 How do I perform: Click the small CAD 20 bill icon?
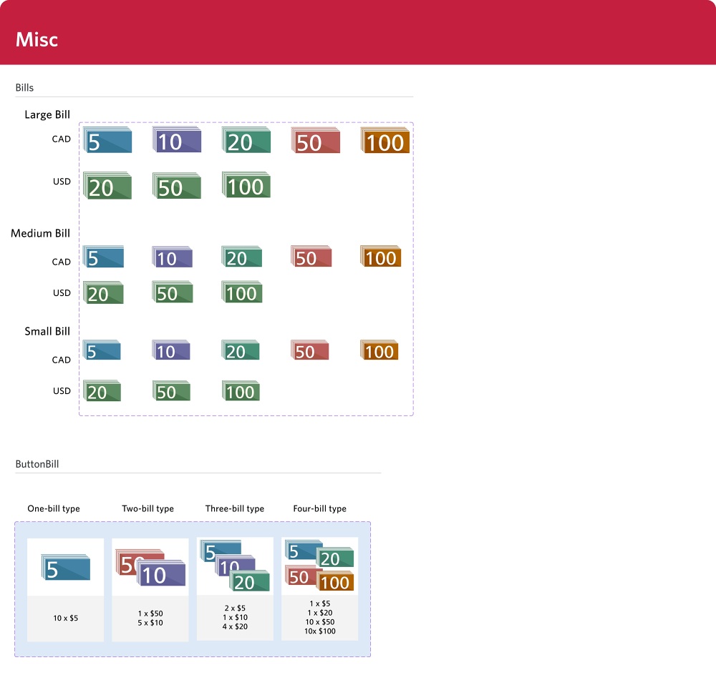[x=240, y=350]
